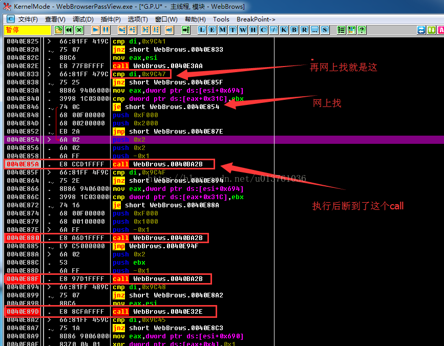Open the Handles window with H button
This screenshot has width=444, height=346.
tap(253, 30)
